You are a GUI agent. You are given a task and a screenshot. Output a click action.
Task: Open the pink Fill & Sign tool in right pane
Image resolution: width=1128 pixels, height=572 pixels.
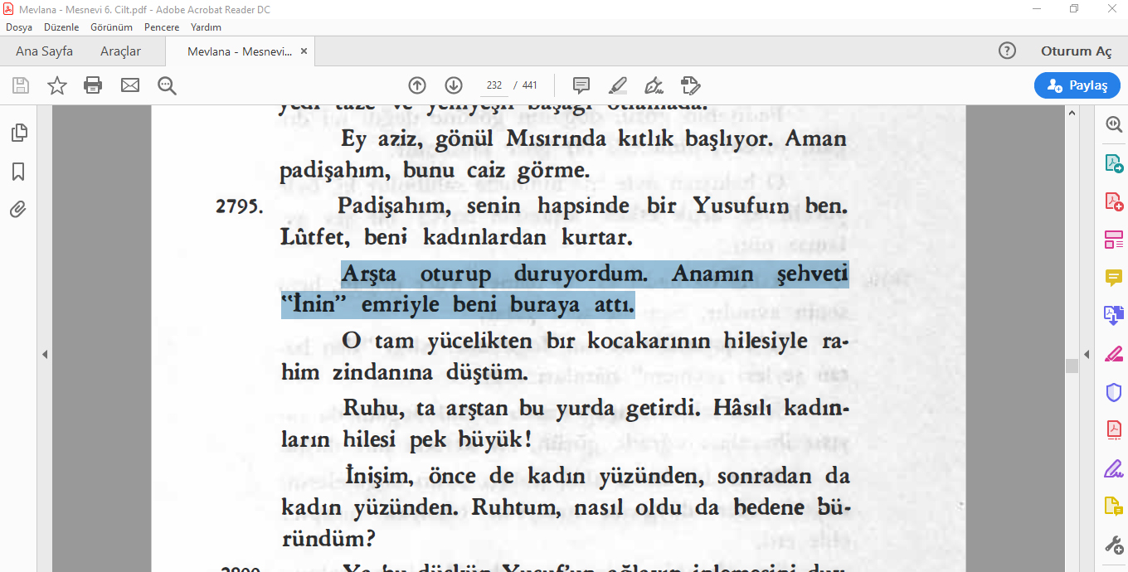[1113, 354]
